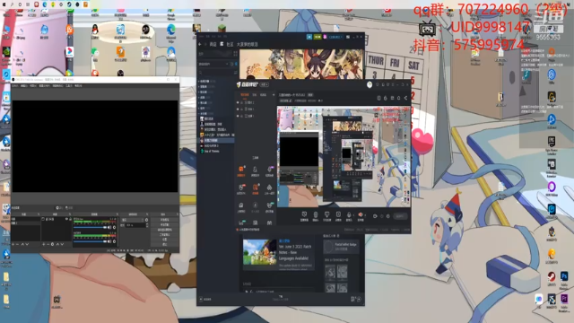Open the Edge browser taskbar icon
574x323 pixels.
[45, 4]
